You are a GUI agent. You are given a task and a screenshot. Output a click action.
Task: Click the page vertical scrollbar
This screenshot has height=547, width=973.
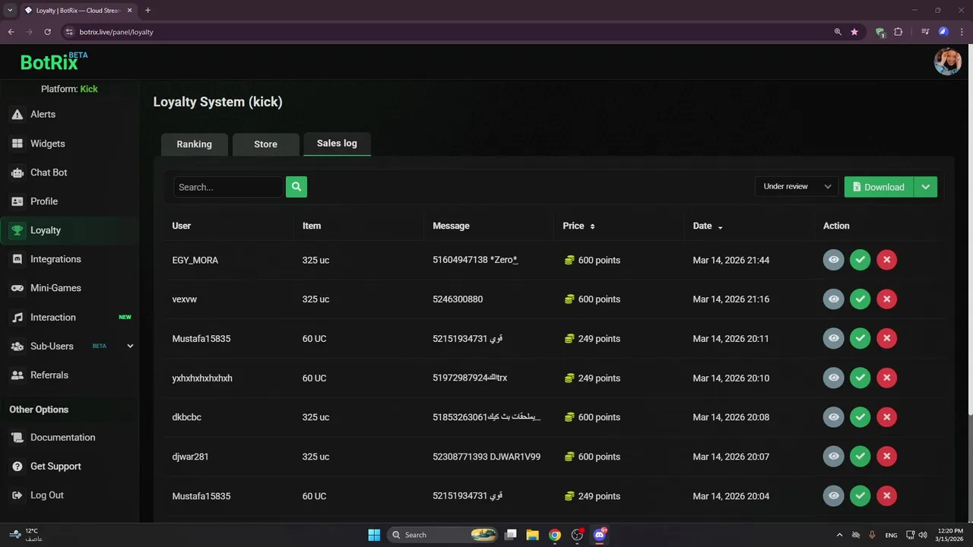tap(969, 228)
